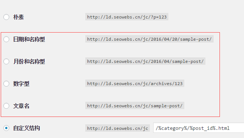Click the 2016/04/20/sample-post URL example

point(149,39)
